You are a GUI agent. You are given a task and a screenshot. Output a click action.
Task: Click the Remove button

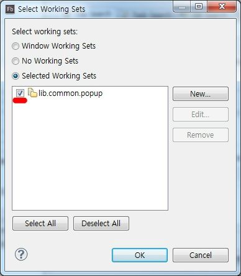(201, 135)
